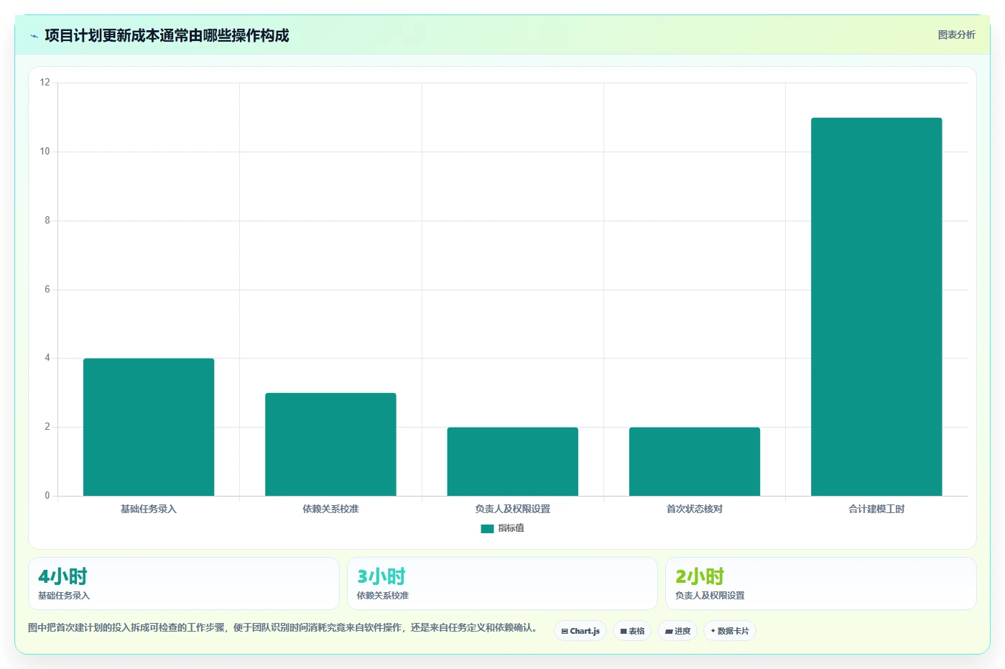Click the 表格 tag chip
The height and width of the screenshot is (669, 1005).
(x=632, y=631)
